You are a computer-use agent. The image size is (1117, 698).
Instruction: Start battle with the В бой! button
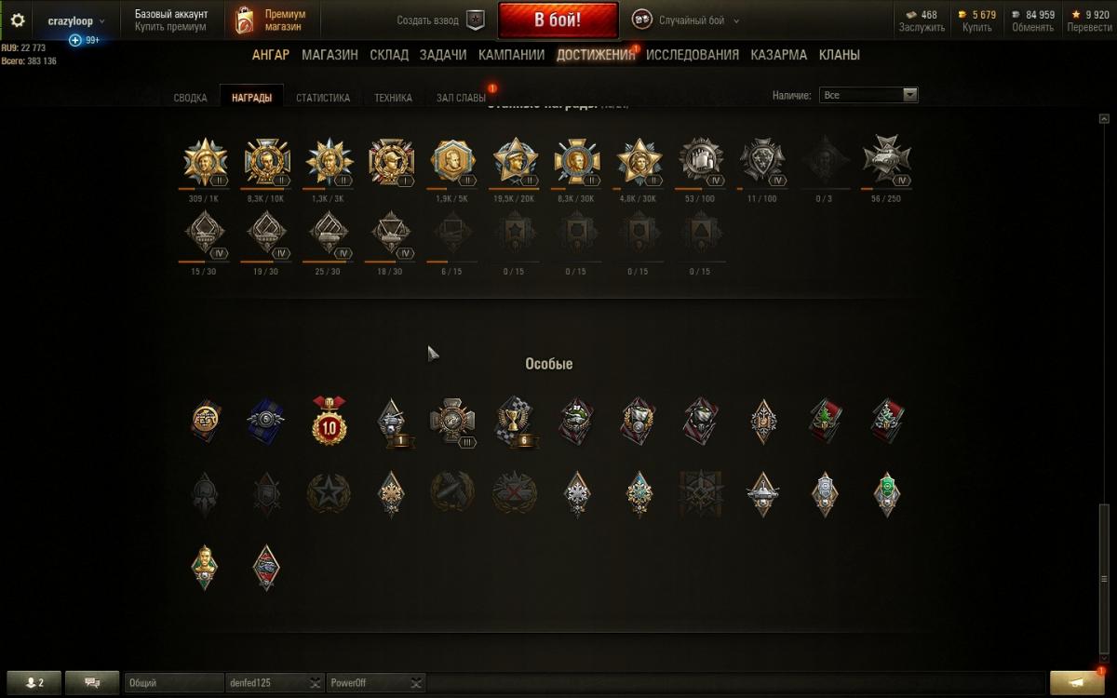pyautogui.click(x=558, y=20)
